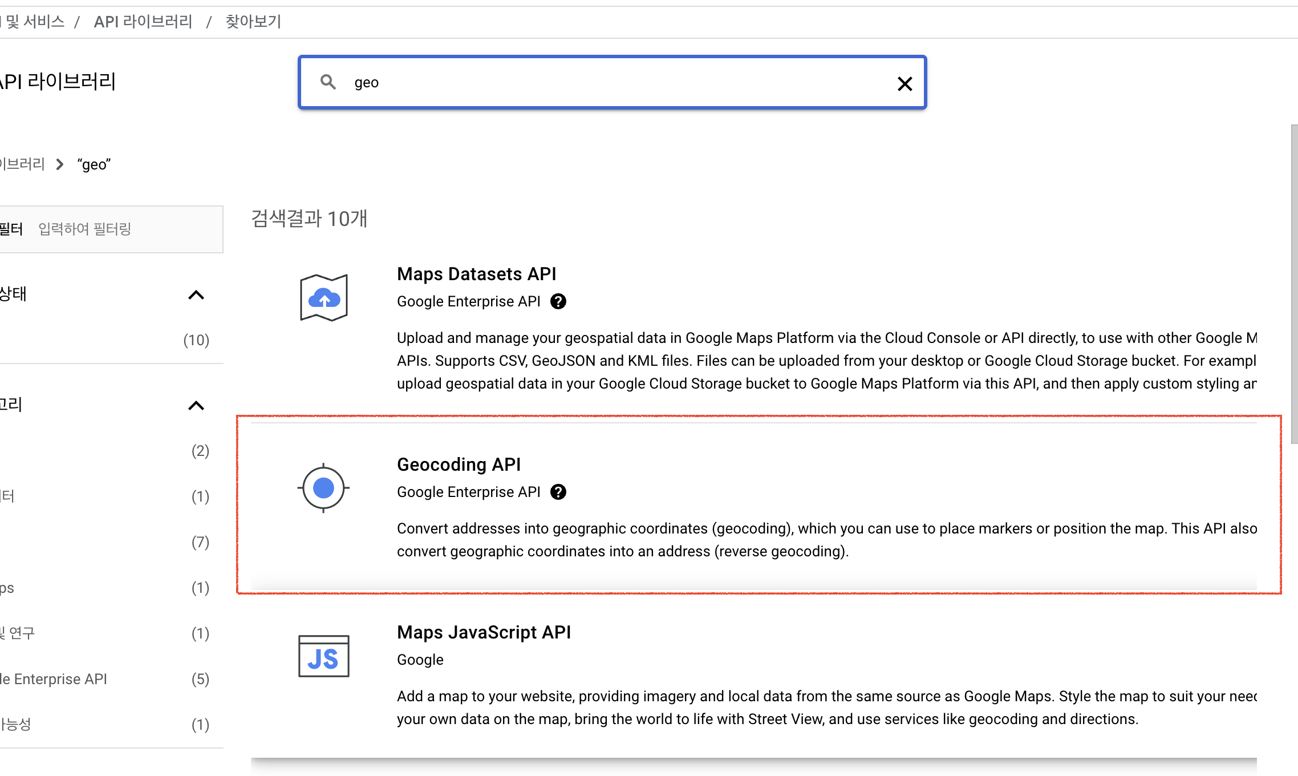Screen dimensions: 1298x776
Task: Click the Geocoding API description text
Action: [x=827, y=540]
